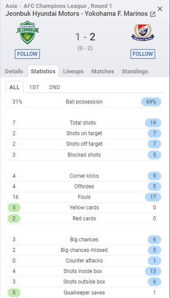The width and height of the screenshot is (170, 298).
Task: Select the Statistics tab
Action: 43,72
